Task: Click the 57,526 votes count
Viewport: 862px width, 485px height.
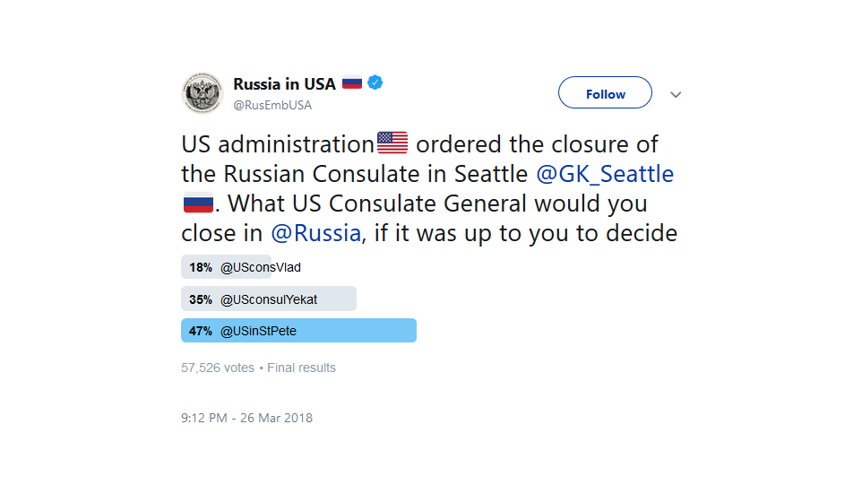Action: tap(218, 368)
